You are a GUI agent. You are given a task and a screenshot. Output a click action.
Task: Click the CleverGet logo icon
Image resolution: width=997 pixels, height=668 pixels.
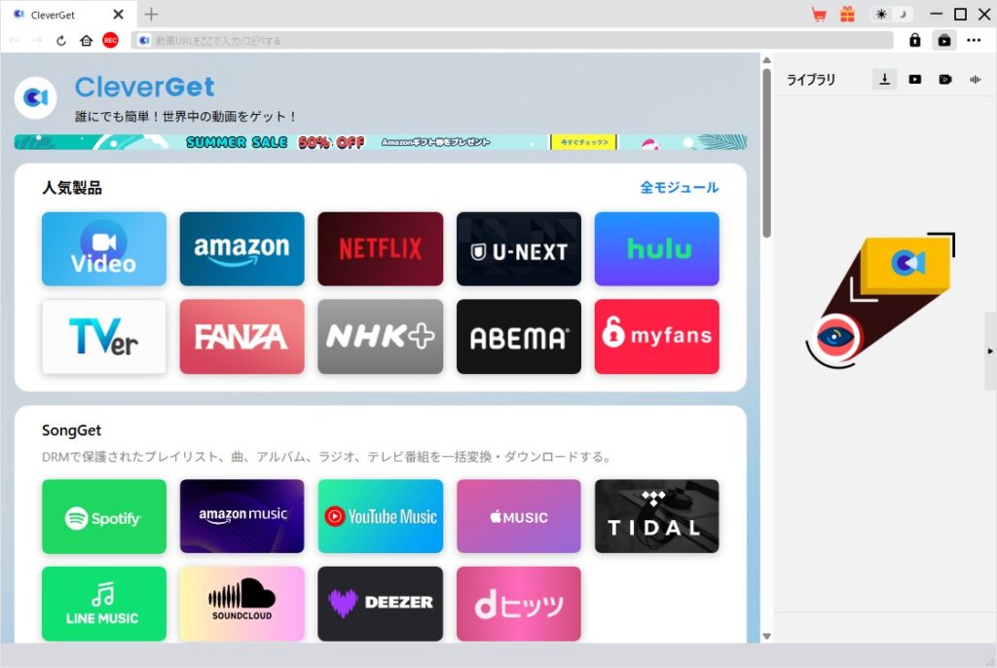[x=36, y=97]
